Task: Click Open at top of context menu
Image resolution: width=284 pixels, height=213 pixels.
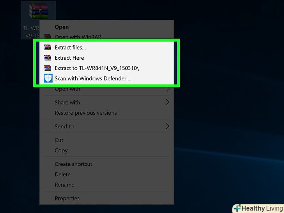Action: tap(106, 27)
